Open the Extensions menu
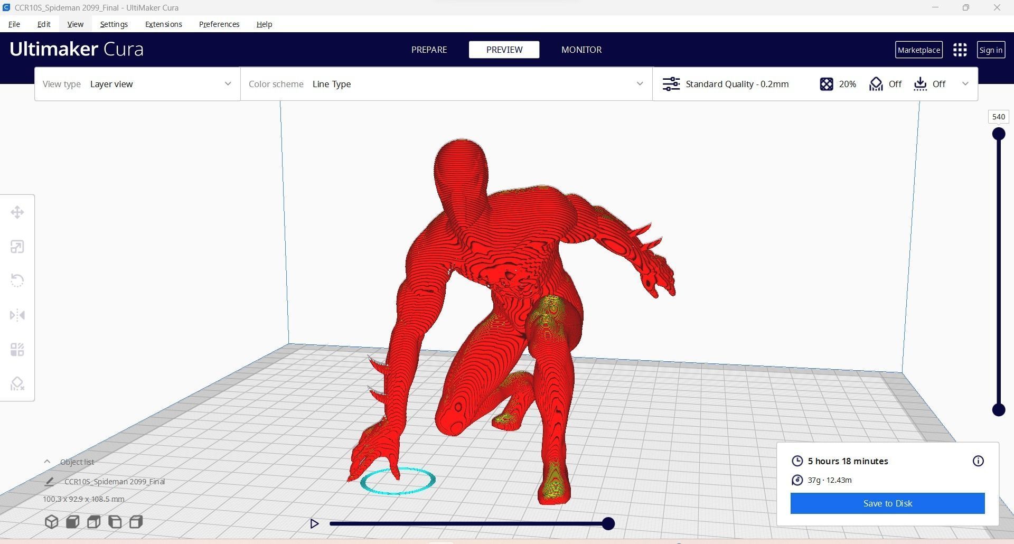Image resolution: width=1014 pixels, height=544 pixels. click(164, 24)
